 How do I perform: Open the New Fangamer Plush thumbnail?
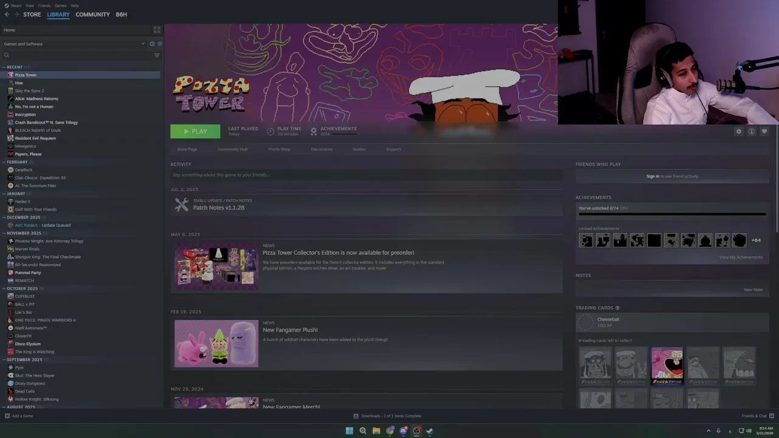(216, 344)
